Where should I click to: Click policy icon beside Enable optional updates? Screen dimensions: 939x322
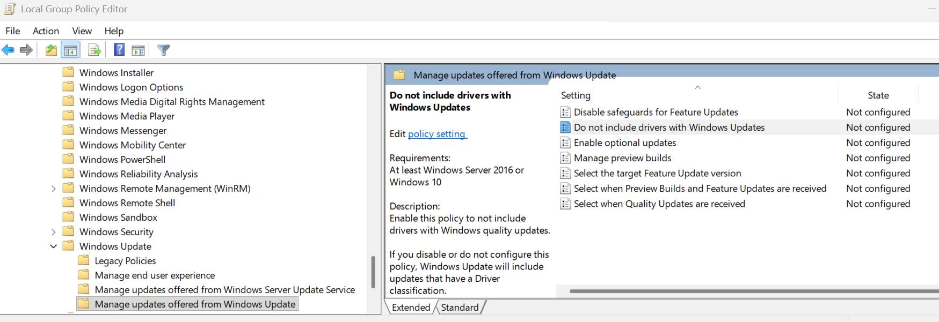pos(565,143)
